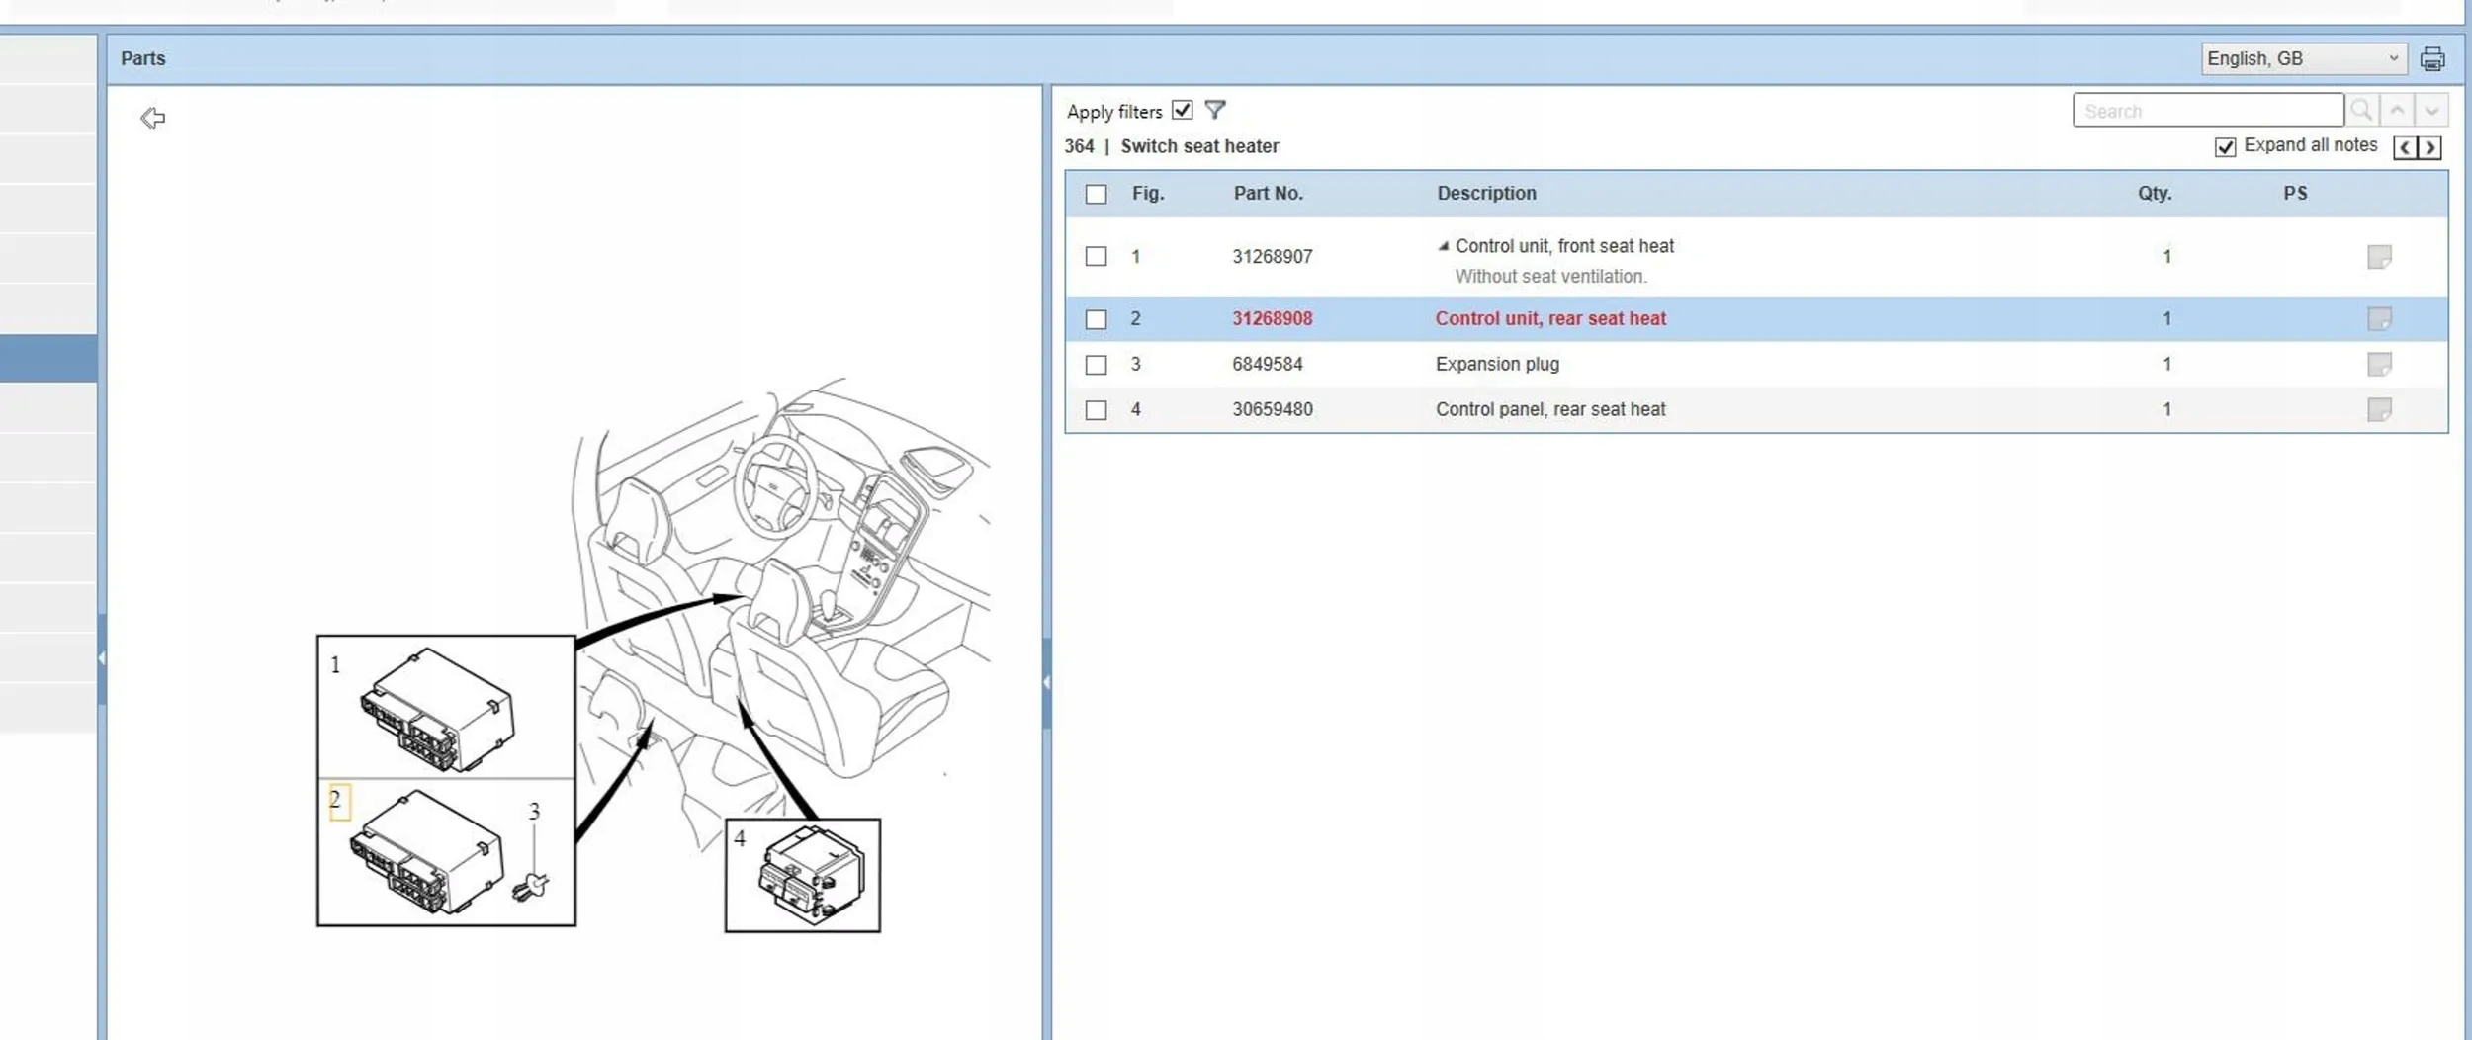The width and height of the screenshot is (2472, 1040).
Task: Open note icon for part 30659480
Action: (2379, 409)
